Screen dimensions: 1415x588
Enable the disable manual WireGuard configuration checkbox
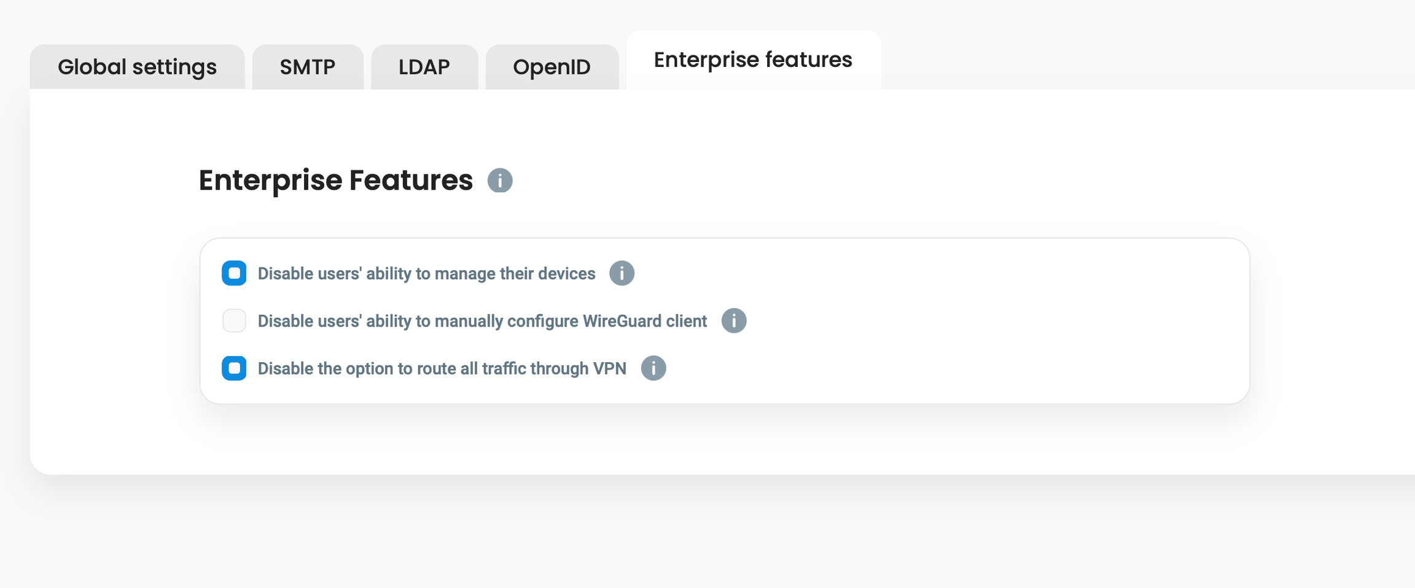tap(234, 320)
